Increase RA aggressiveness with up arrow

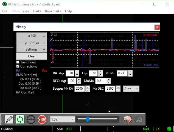coord(77,72)
